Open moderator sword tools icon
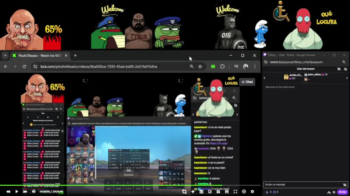Screen dimensions: 350x196 click(329, 192)
